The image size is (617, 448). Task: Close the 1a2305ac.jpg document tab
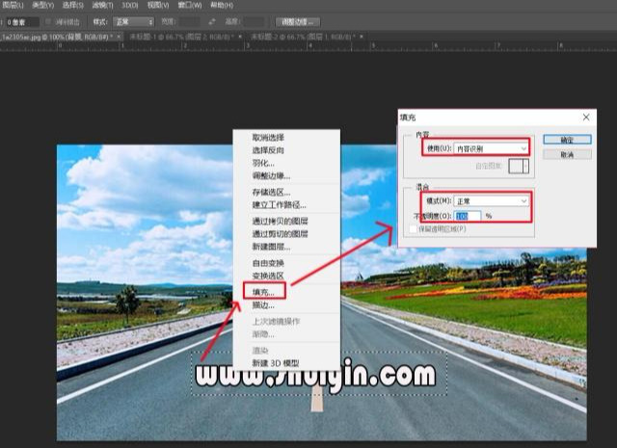[119, 37]
